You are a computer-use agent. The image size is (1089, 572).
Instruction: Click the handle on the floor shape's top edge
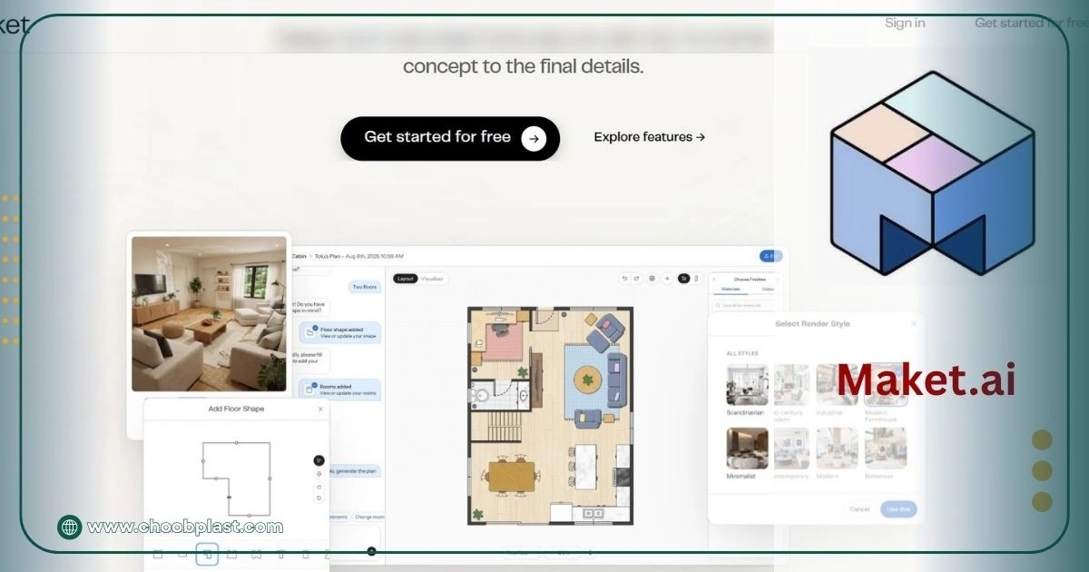coord(236,443)
